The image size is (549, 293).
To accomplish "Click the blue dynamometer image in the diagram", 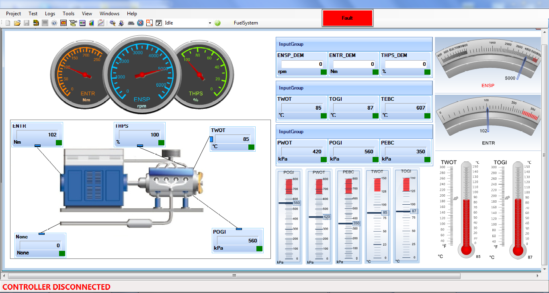I will click(93, 179).
